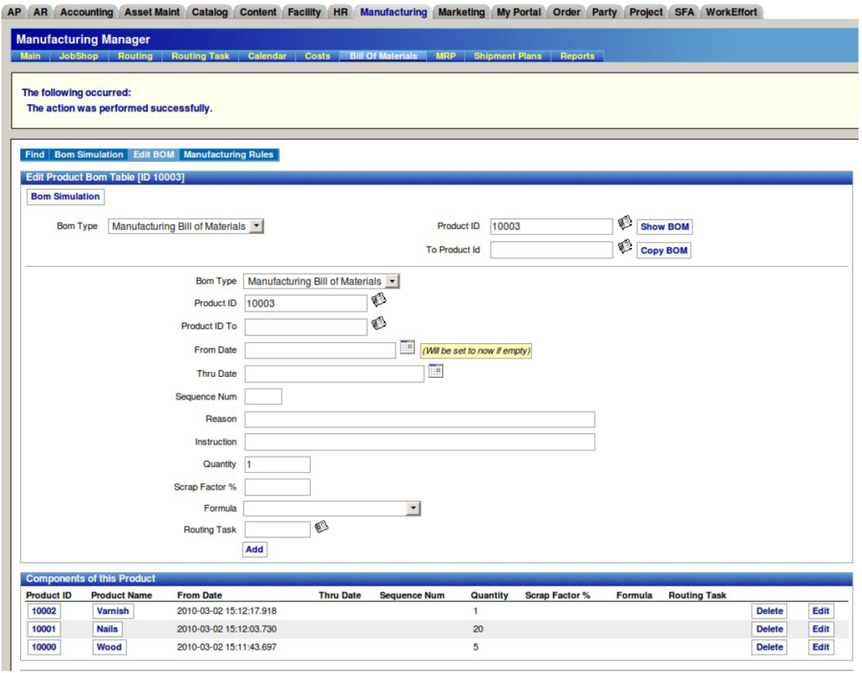Click the Copy BOM button
The height and width of the screenshot is (673, 862).
point(664,251)
